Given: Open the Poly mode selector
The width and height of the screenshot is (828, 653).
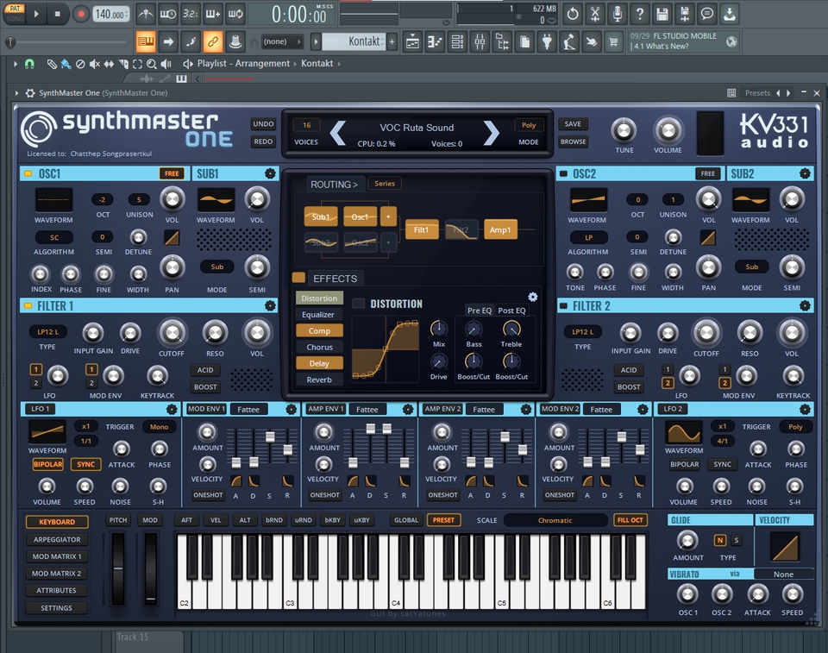Looking at the screenshot, I should pyautogui.click(x=529, y=125).
